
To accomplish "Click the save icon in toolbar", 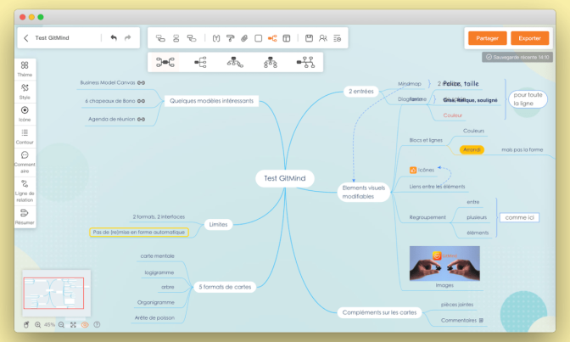I will click(310, 38).
